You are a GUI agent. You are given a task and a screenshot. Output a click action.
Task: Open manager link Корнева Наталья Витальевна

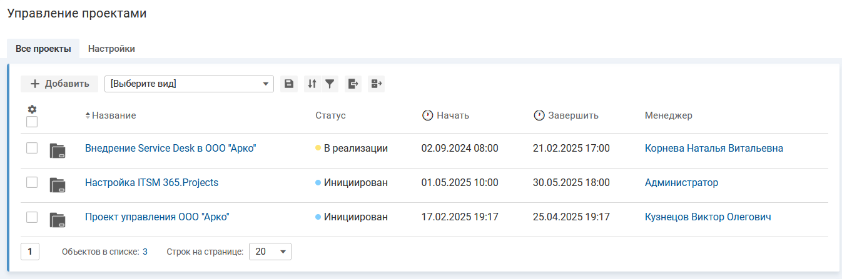pyautogui.click(x=714, y=149)
